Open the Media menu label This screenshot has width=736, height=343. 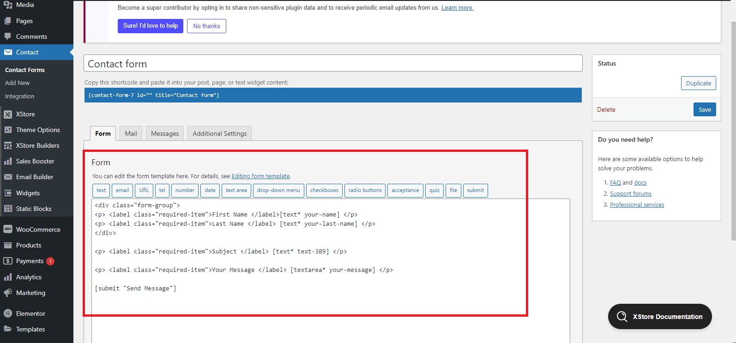[x=25, y=5]
